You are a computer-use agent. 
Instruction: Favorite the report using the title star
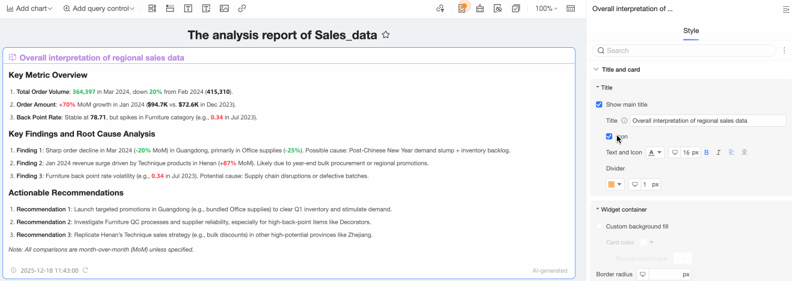coord(386,35)
